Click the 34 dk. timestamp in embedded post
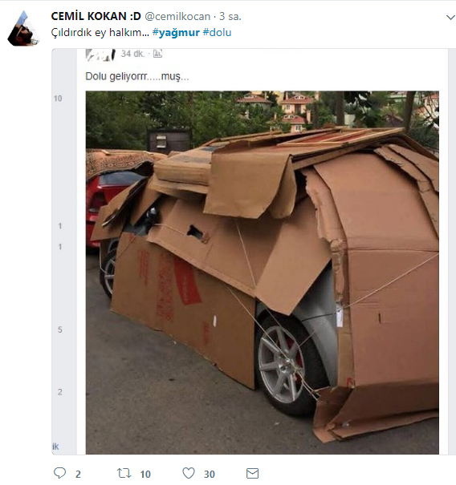The height and width of the screenshot is (485, 456). click(133, 54)
